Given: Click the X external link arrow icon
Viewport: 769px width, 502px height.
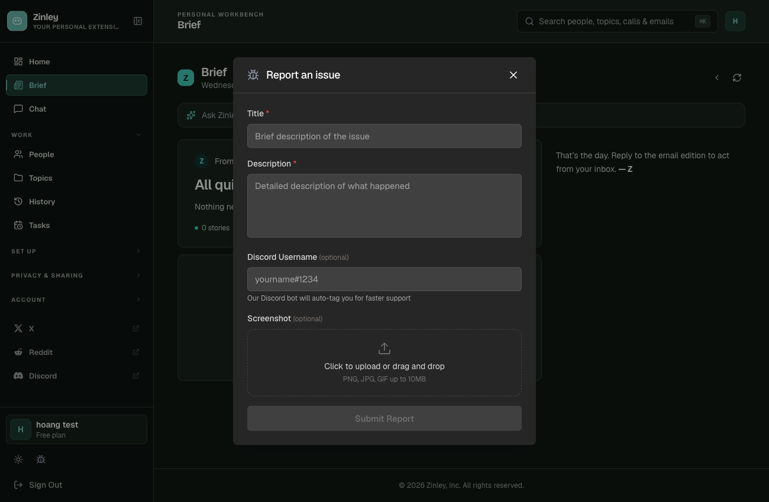Looking at the screenshot, I should (x=136, y=328).
